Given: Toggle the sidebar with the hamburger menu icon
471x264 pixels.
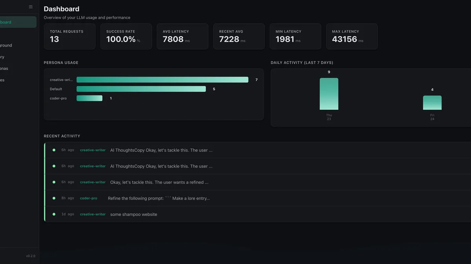Looking at the screenshot, I should [31, 7].
